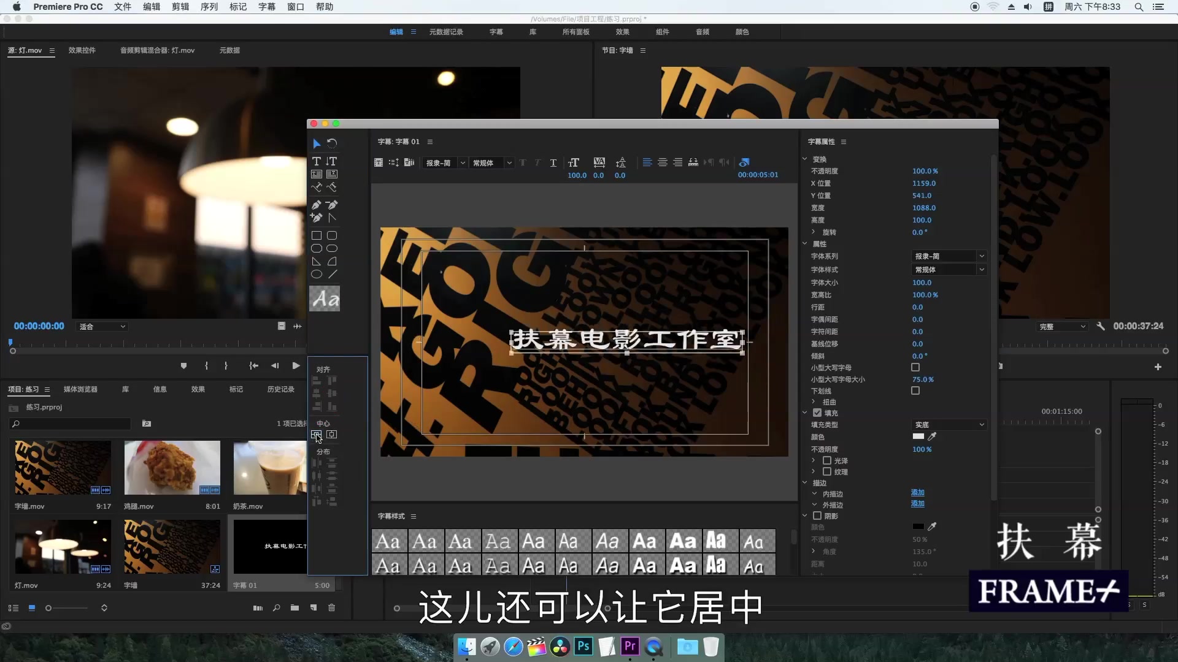Open the 字幕 menu in menu bar

tap(267, 7)
